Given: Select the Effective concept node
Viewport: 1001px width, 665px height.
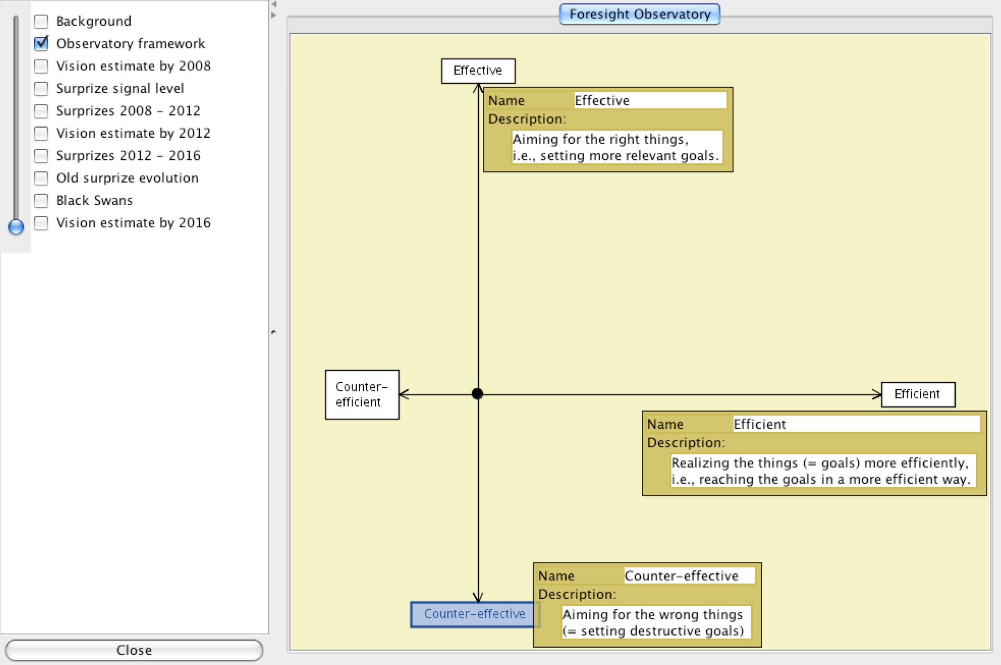Looking at the screenshot, I should coord(478,71).
